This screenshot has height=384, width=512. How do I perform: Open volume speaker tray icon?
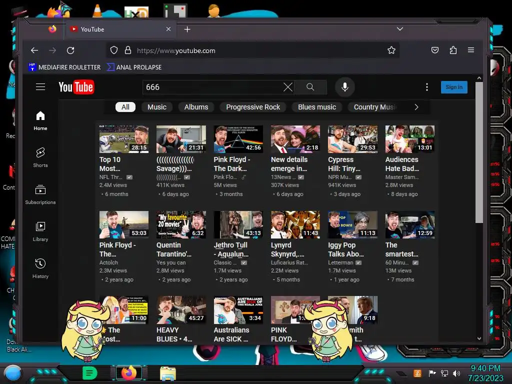click(x=456, y=373)
